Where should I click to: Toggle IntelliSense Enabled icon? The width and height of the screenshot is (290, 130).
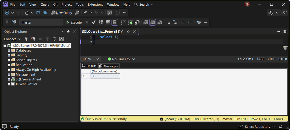[115, 22]
